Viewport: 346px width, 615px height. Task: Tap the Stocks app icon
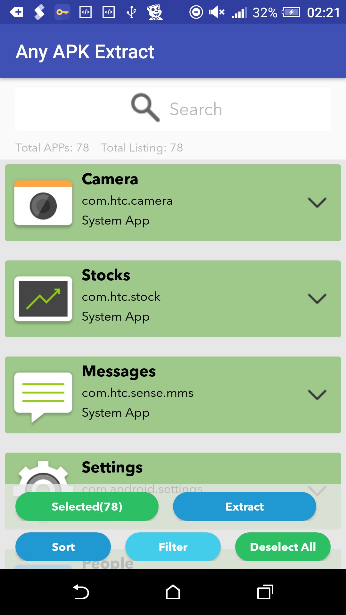click(43, 299)
